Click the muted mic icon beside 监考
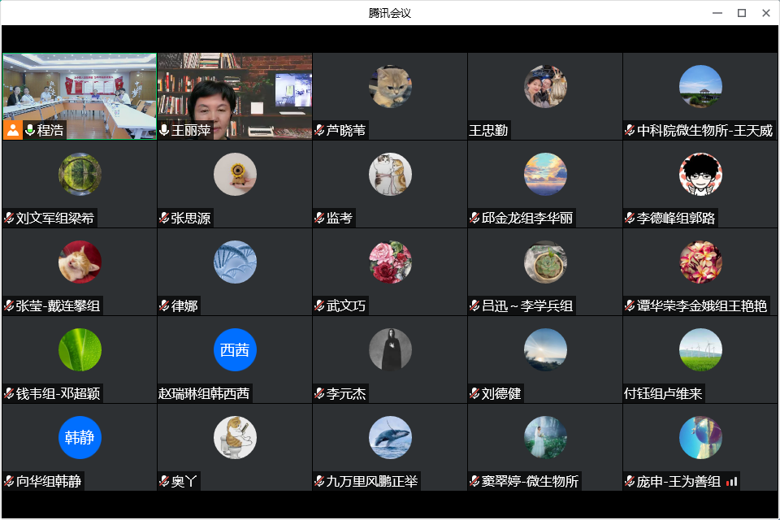 [319, 218]
